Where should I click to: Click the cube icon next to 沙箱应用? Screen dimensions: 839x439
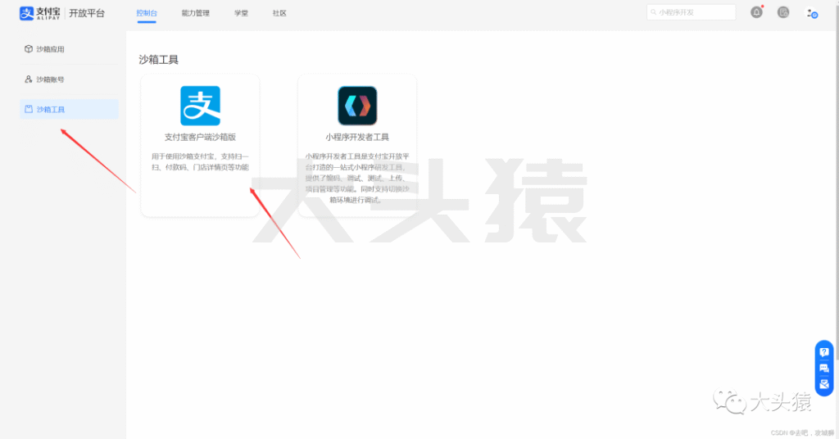coord(29,49)
